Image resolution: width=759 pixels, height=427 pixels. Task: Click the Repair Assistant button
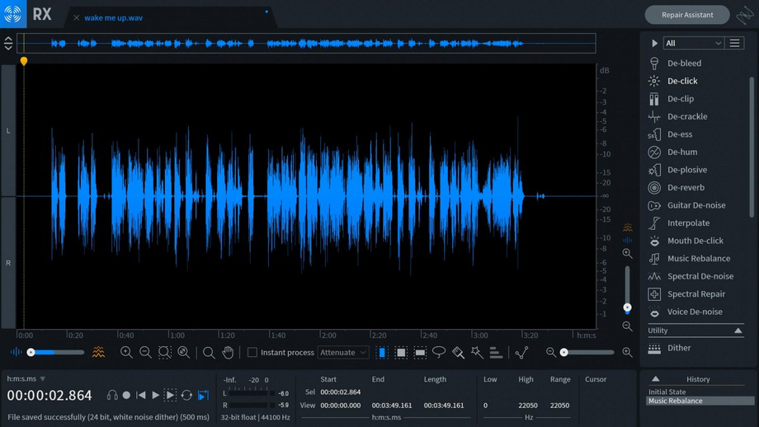click(687, 15)
